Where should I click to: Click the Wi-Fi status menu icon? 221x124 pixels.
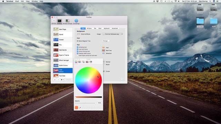175,1
